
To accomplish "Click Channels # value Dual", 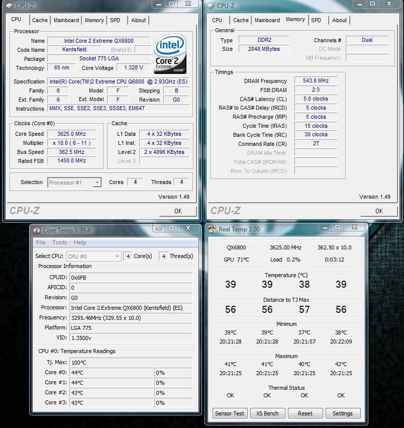I will [367, 40].
